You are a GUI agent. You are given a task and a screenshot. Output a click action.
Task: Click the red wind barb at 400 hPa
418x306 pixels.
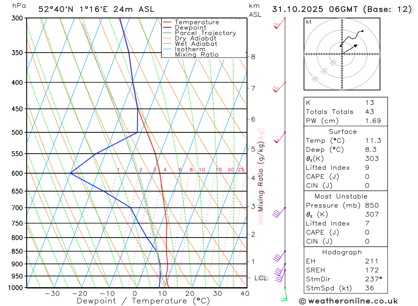279,87
